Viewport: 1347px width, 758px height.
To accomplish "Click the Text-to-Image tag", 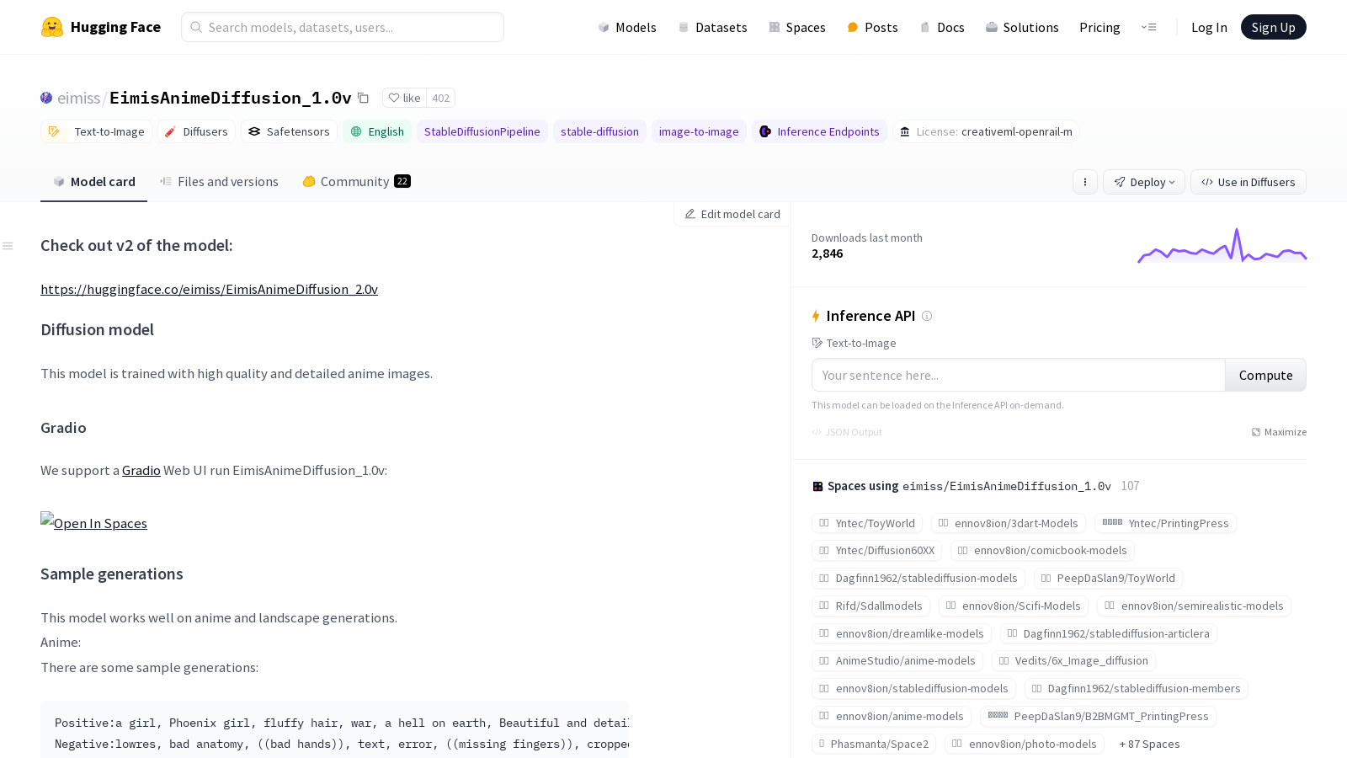I will [x=97, y=131].
